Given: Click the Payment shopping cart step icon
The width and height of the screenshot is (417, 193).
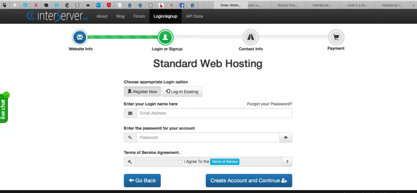Looking at the screenshot, I should tap(336, 37).
